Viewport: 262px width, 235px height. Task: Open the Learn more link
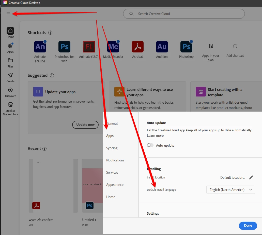pyautogui.click(x=155, y=135)
